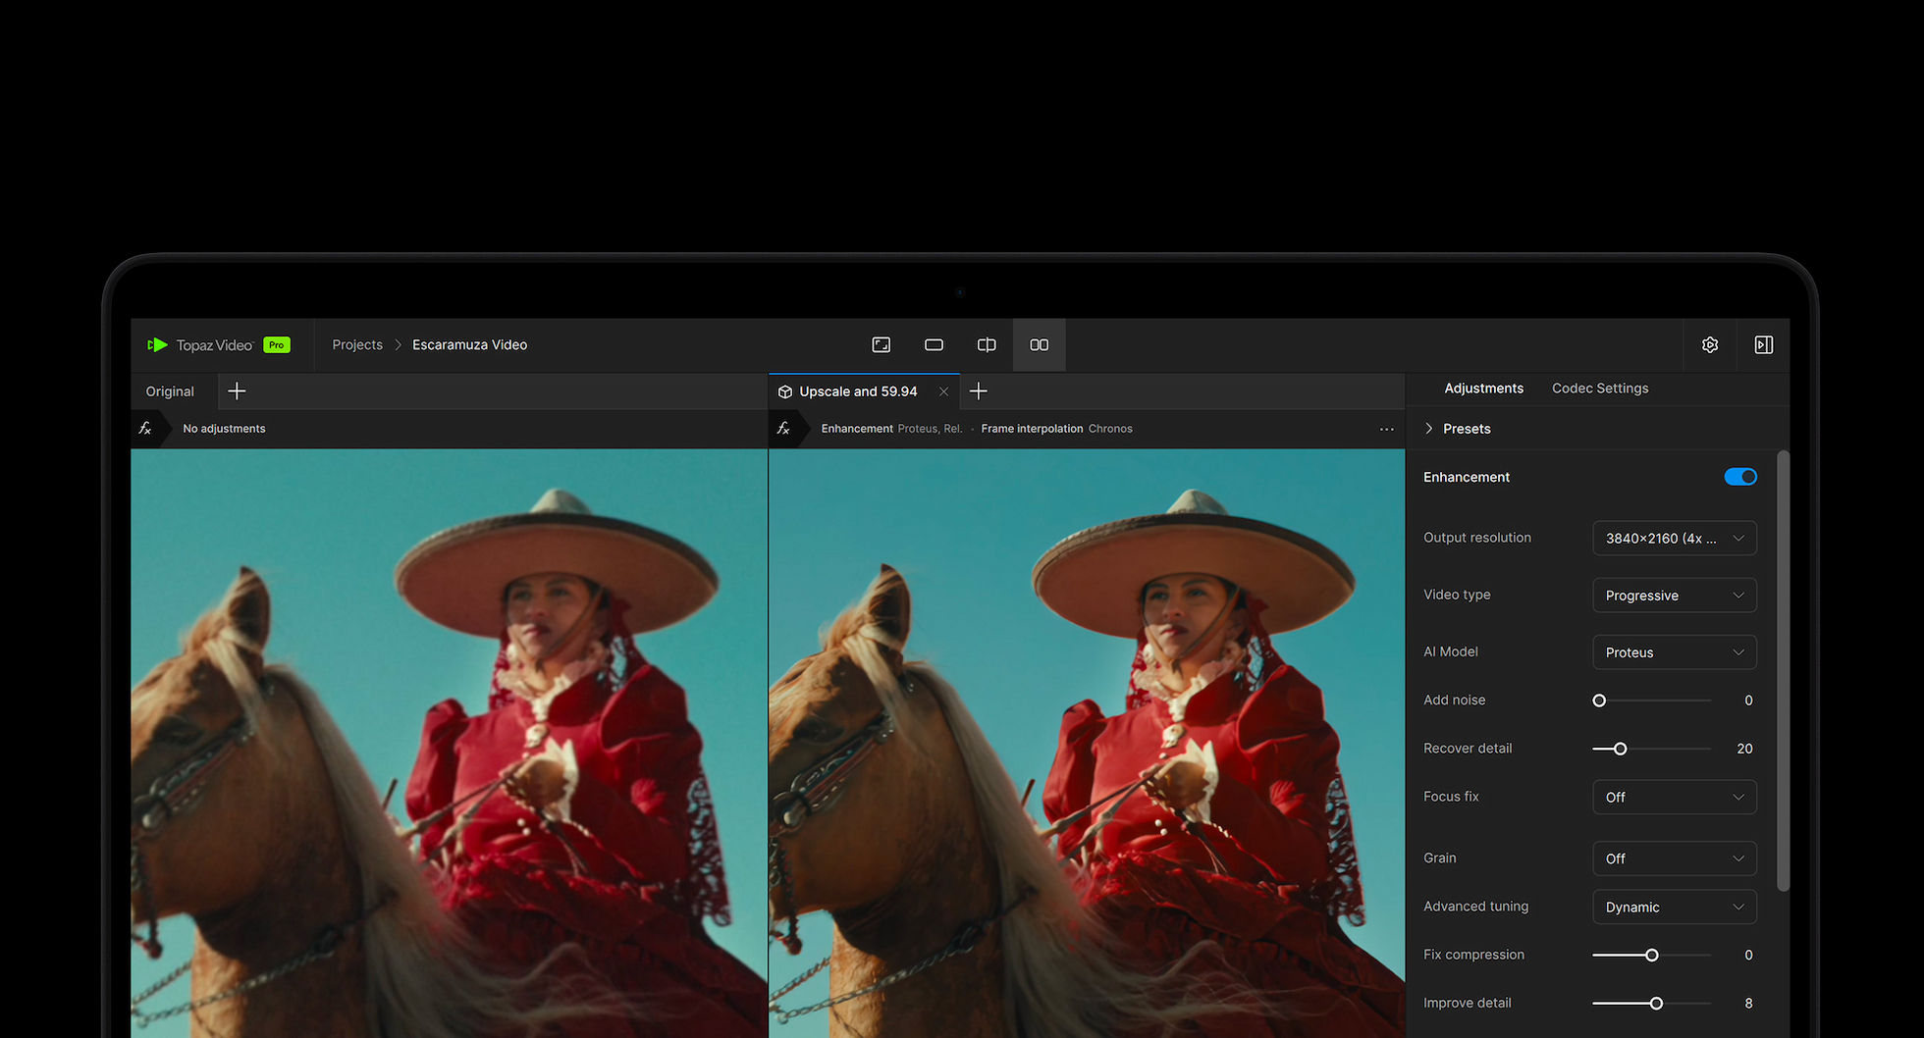Click the export panel icon top right
The image size is (1924, 1038).
click(1763, 344)
